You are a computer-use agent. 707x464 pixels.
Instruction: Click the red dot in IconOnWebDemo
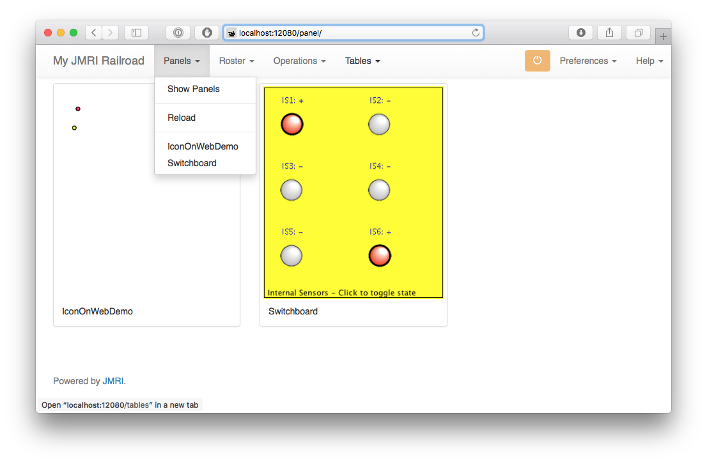(78, 109)
